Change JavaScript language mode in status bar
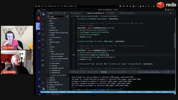178x100 pixels. coord(148,92)
